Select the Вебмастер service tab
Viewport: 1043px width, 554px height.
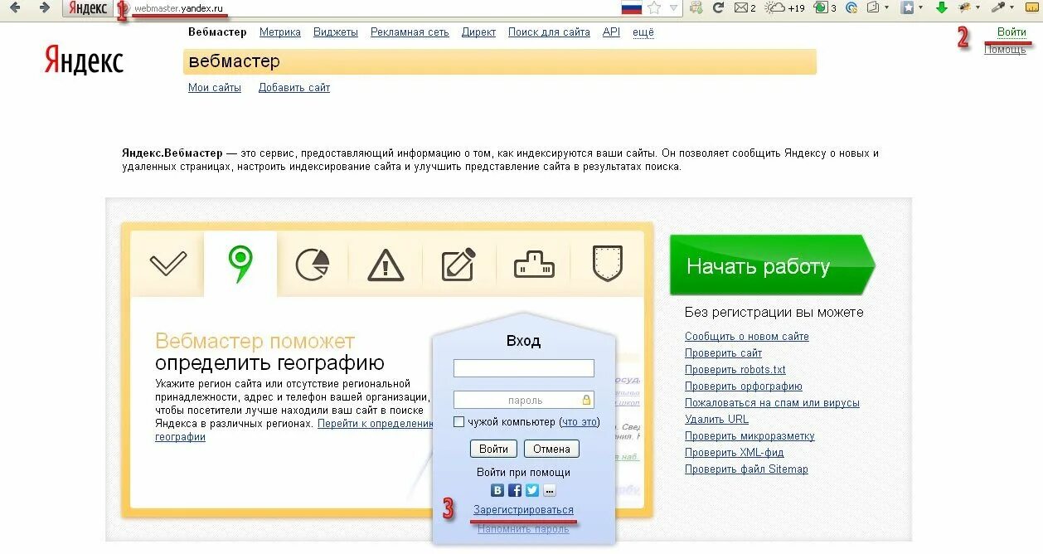(217, 32)
